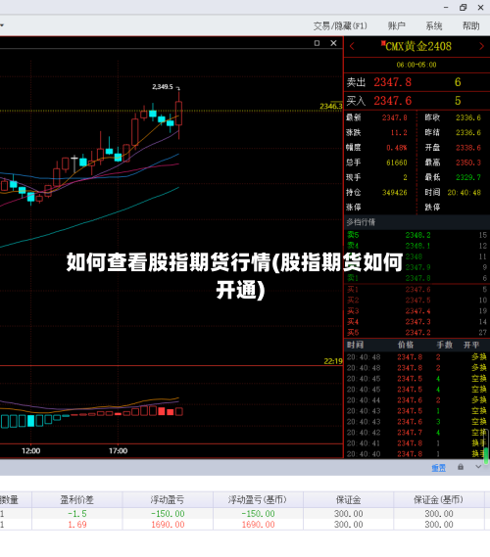
Task: Select the 盈利价差 cell showing 1.69
Action: click(77, 525)
